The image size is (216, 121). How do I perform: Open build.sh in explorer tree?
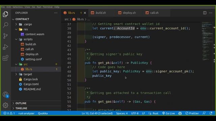tap(31, 44)
